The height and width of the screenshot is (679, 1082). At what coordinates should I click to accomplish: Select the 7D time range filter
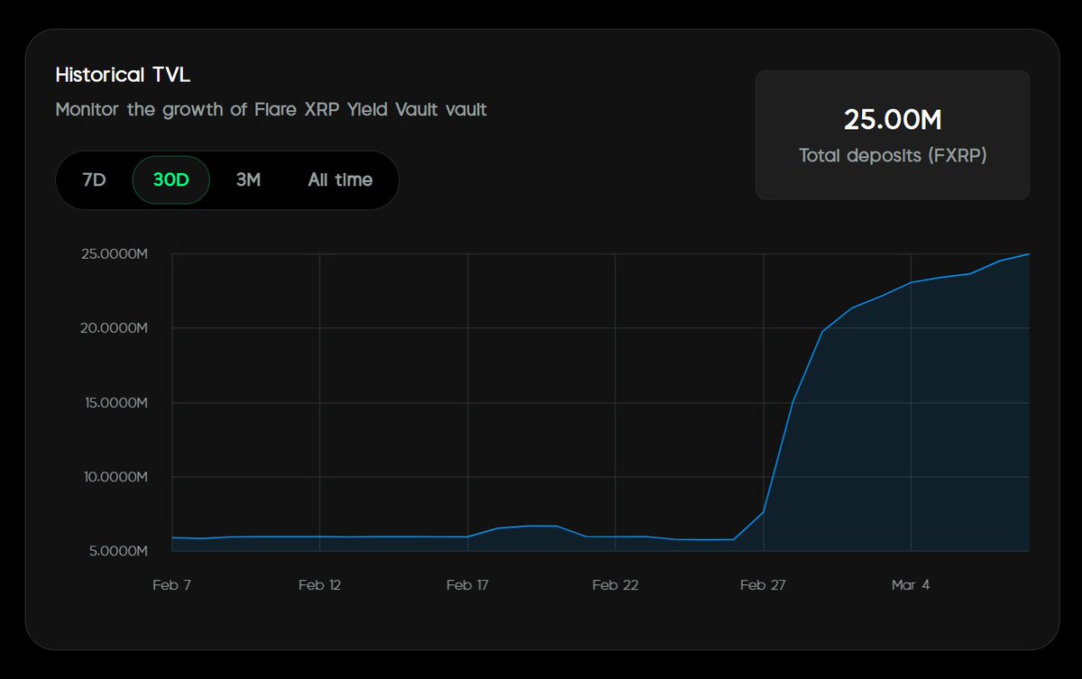94,179
